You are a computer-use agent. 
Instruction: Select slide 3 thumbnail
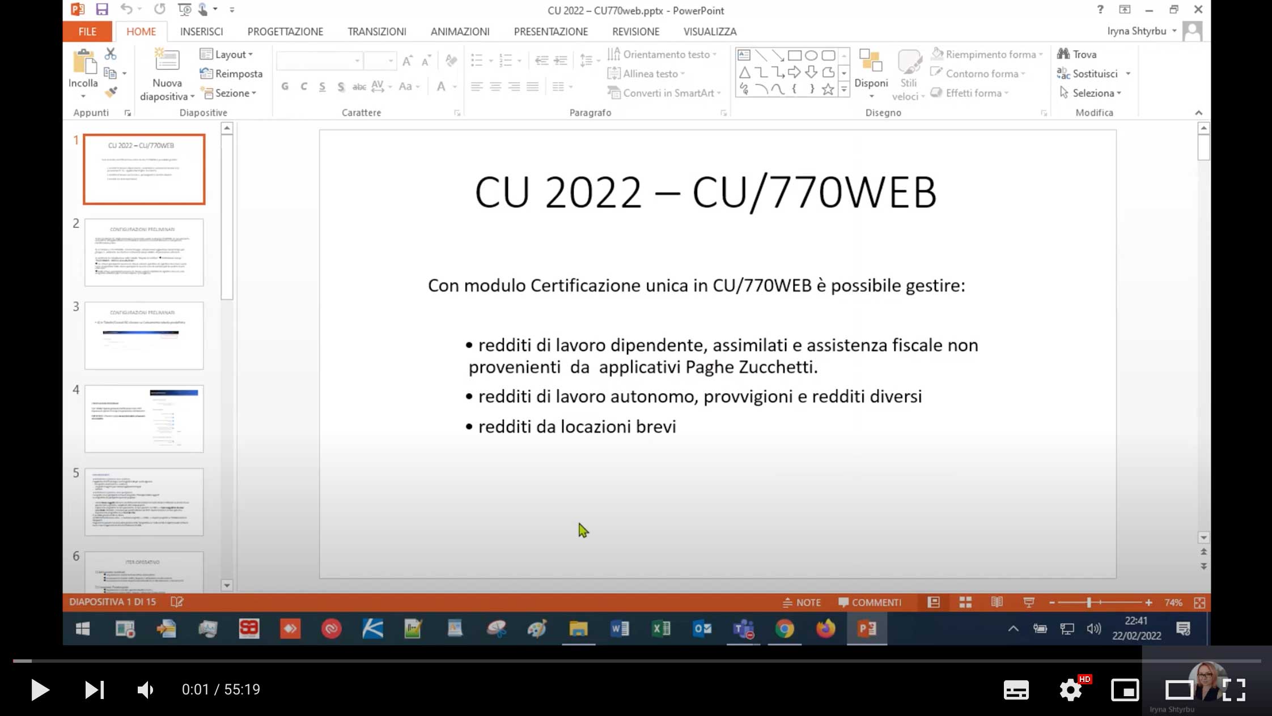(x=144, y=335)
